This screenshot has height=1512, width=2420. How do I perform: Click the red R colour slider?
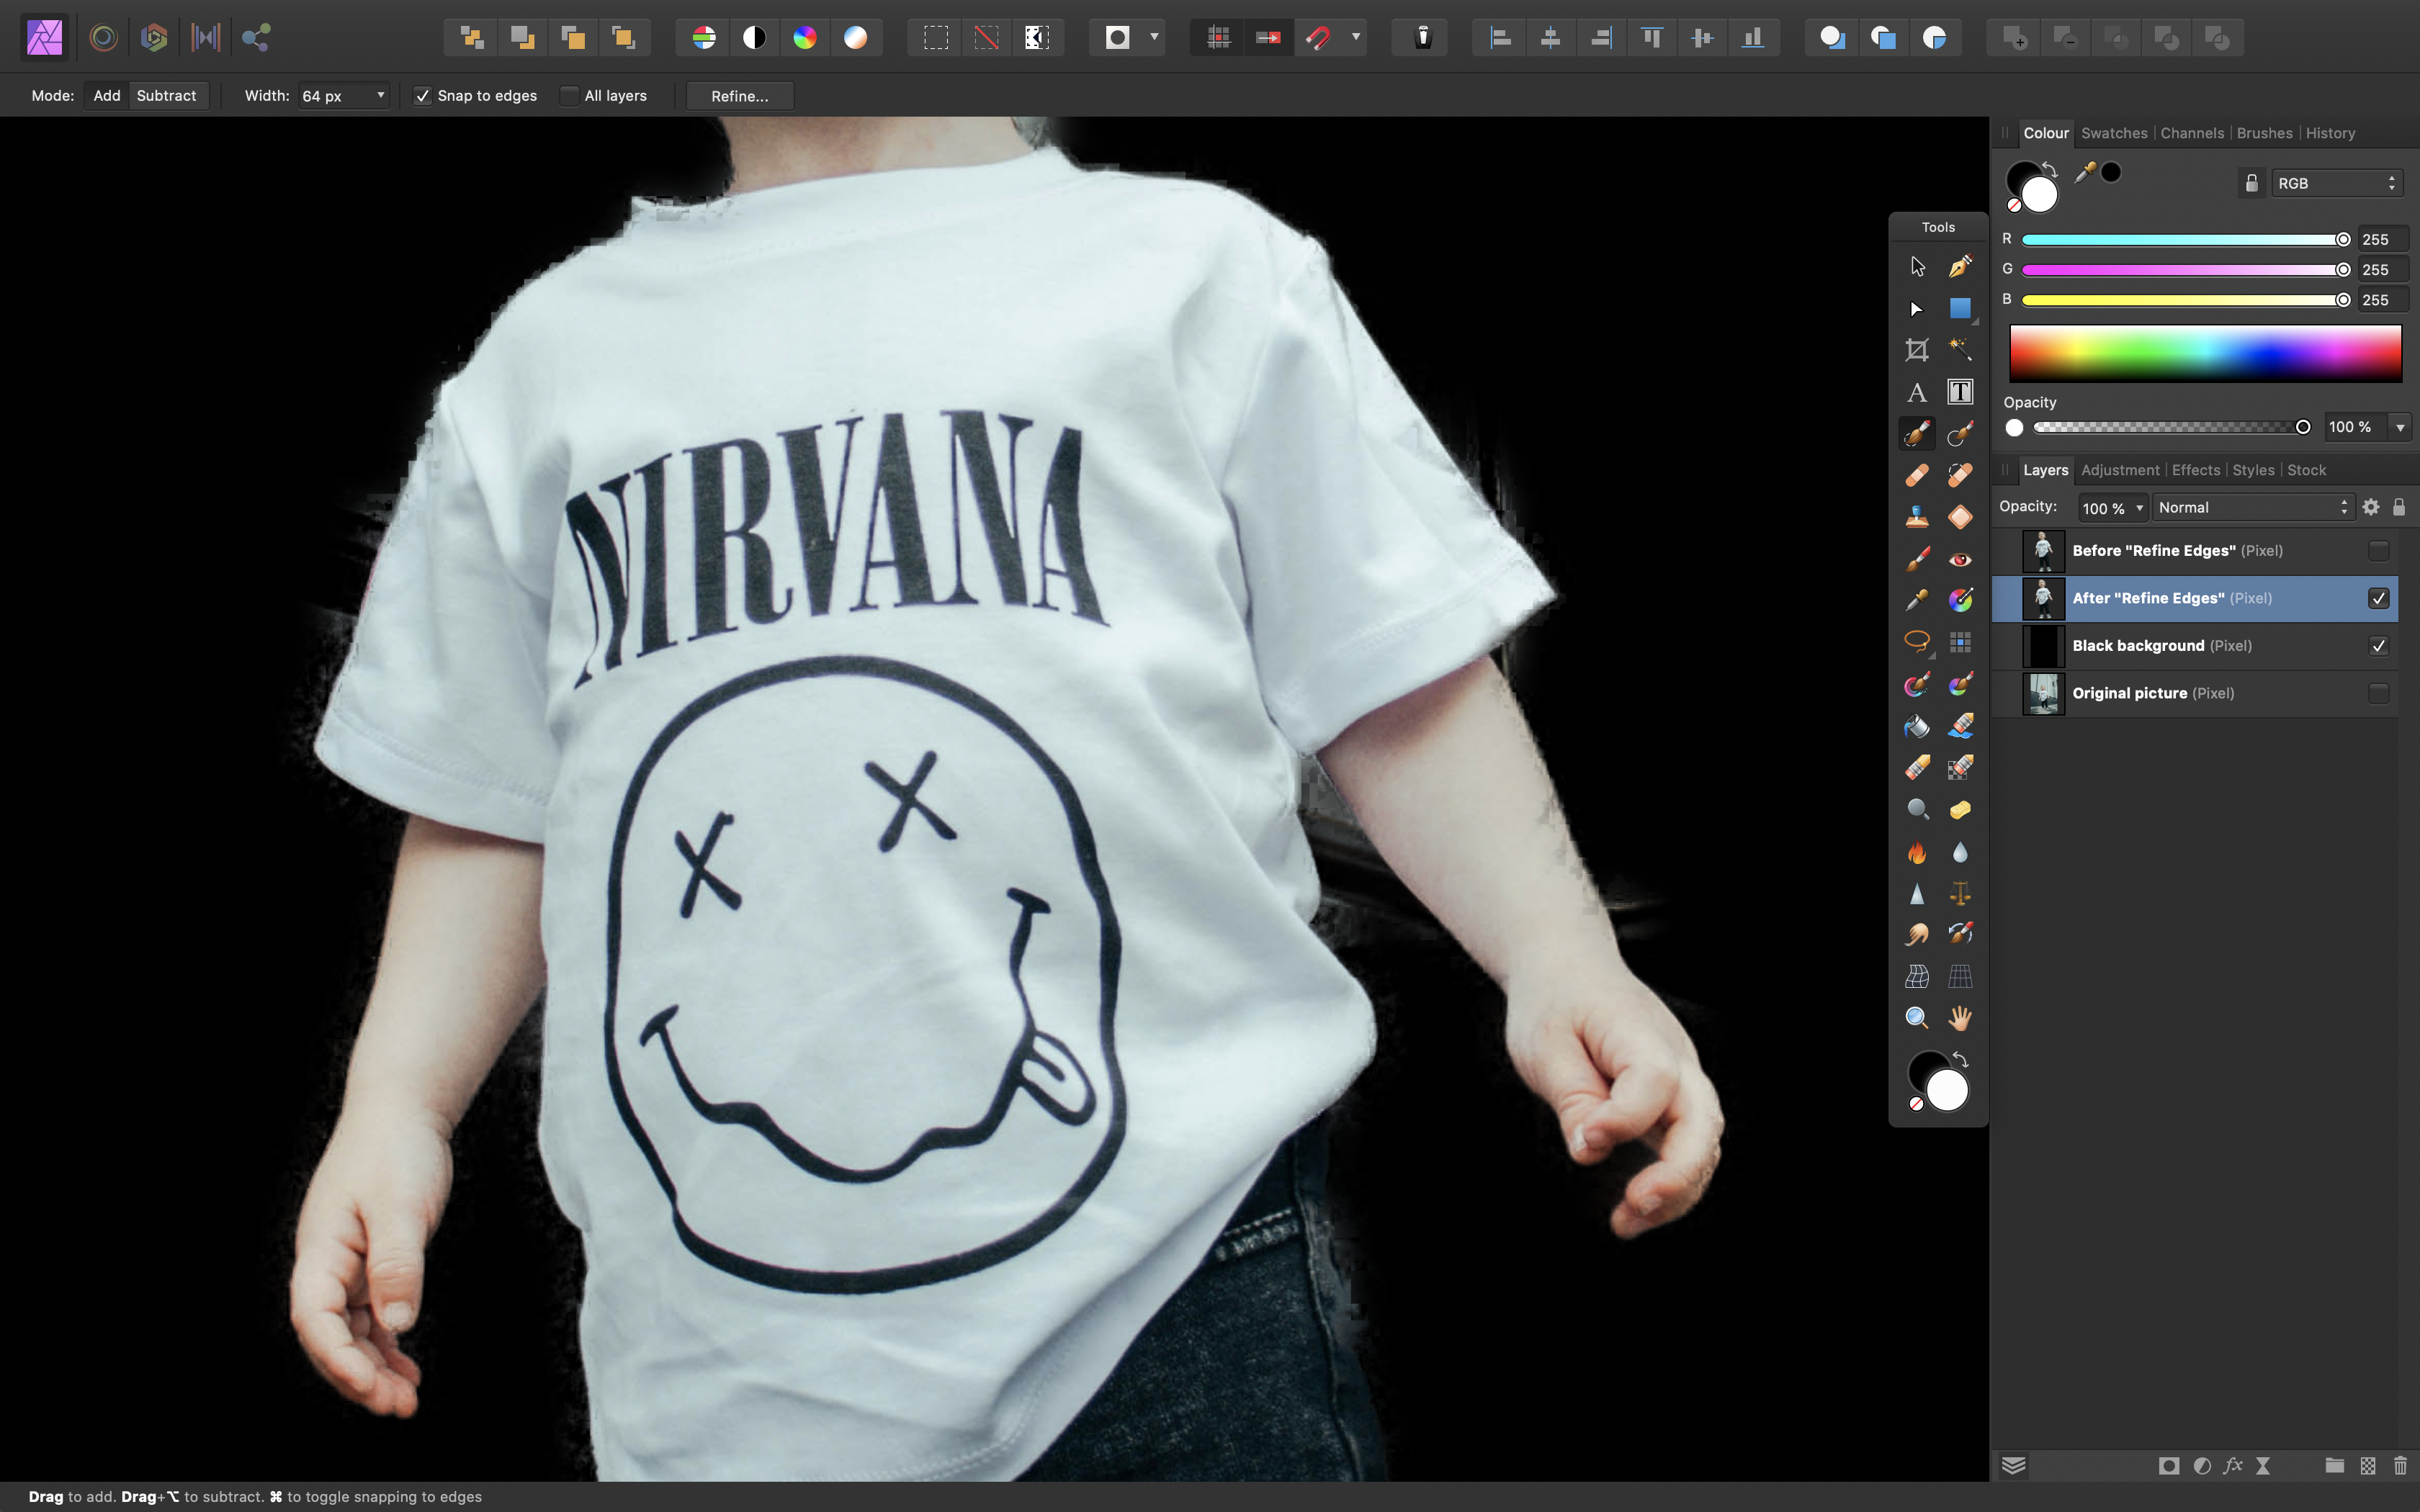tap(2185, 240)
